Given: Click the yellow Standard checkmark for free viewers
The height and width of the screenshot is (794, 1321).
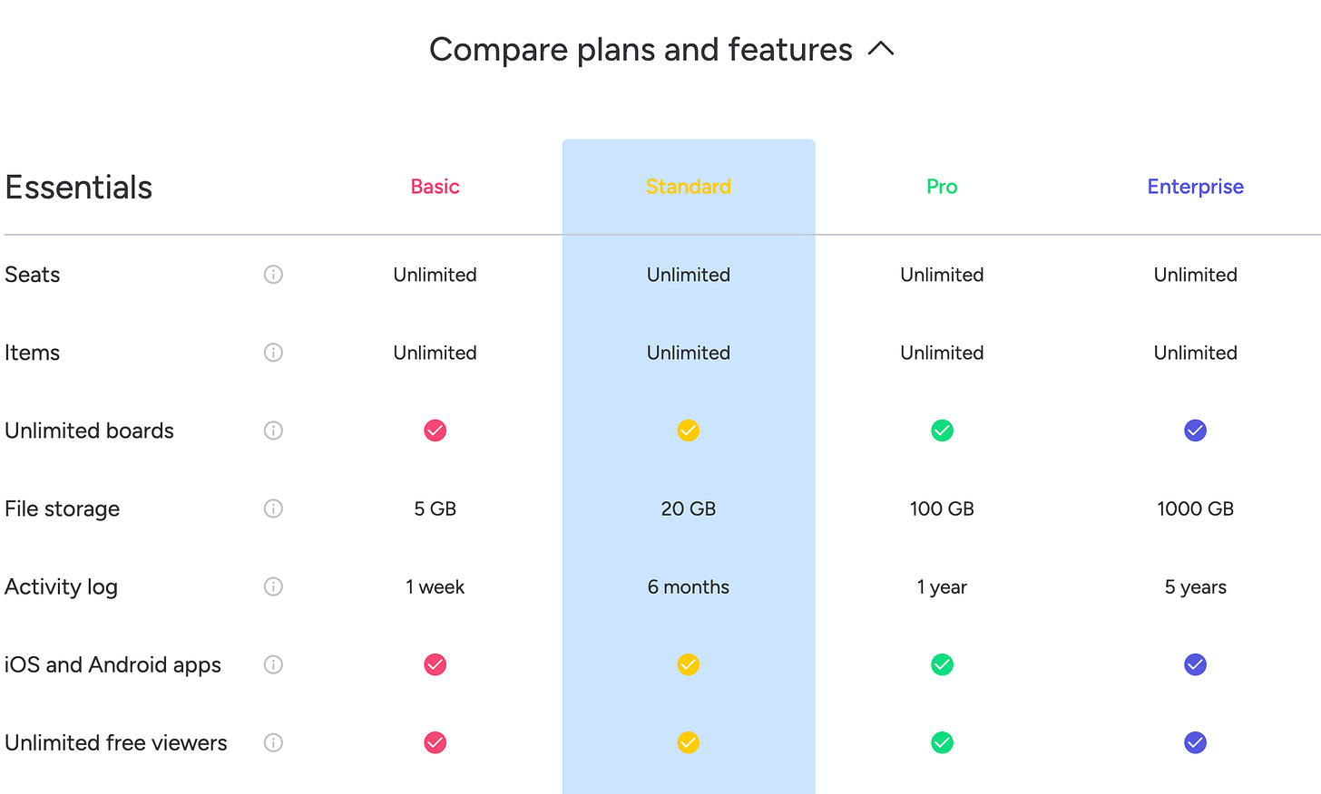Looking at the screenshot, I should (688, 742).
